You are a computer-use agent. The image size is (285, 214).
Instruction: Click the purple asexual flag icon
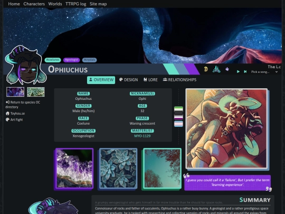(x=179, y=116)
